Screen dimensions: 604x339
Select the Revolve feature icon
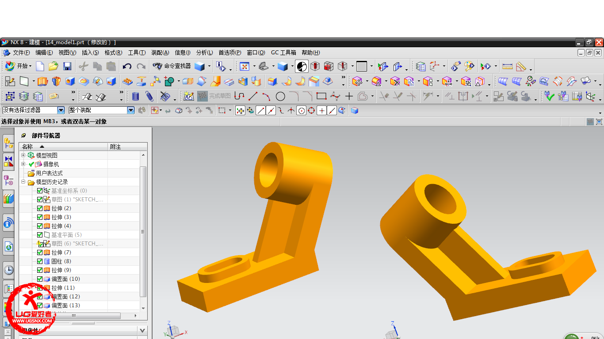click(x=56, y=81)
